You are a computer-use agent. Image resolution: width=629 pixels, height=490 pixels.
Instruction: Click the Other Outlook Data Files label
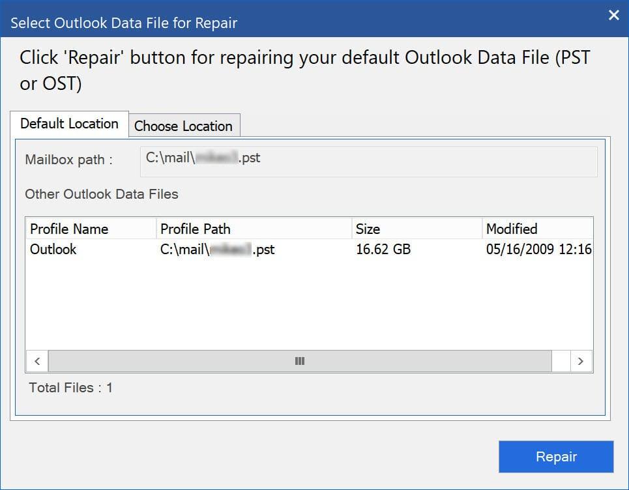[102, 194]
